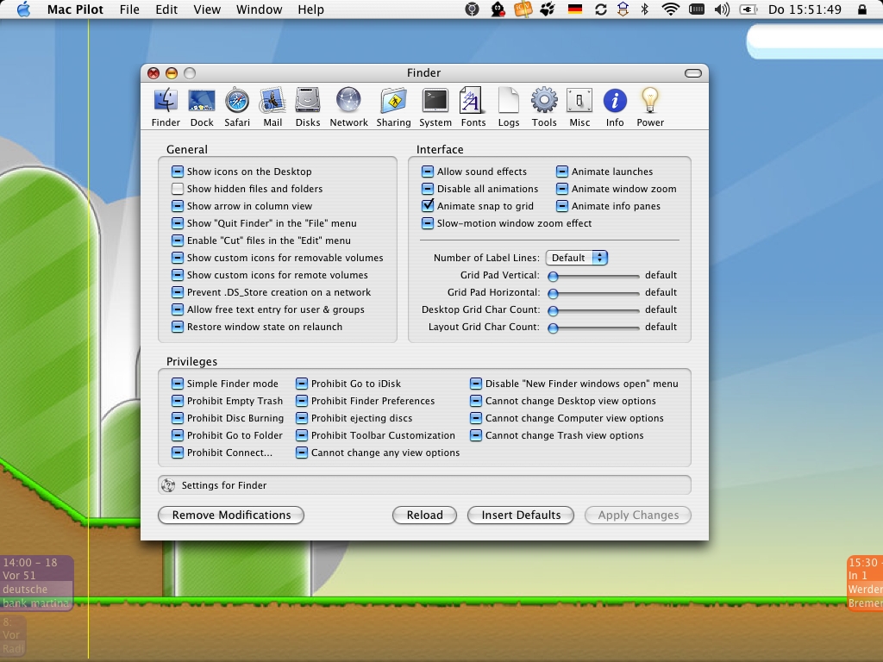The height and width of the screenshot is (662, 883).
Task: Click the menu bar clock Do 15:51:49
Action: [x=805, y=9]
